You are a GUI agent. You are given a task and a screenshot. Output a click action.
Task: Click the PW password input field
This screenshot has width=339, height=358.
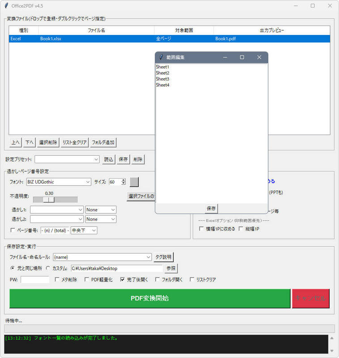tap(35, 280)
